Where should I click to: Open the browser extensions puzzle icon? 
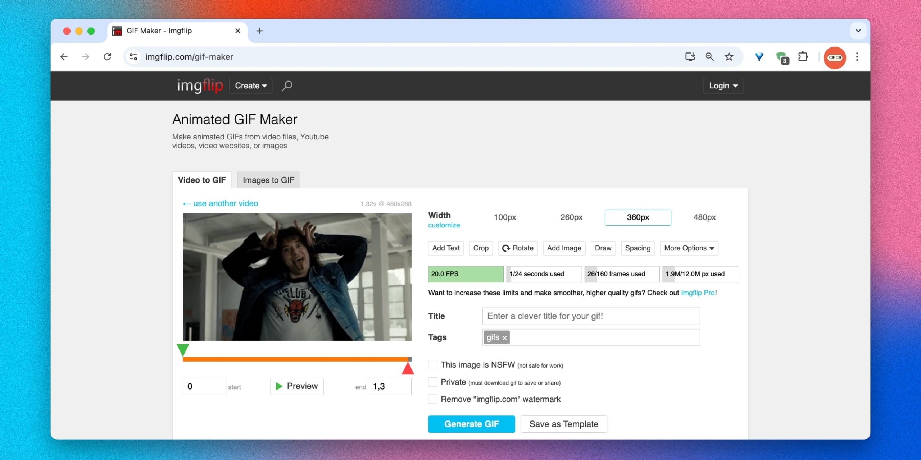pos(803,57)
